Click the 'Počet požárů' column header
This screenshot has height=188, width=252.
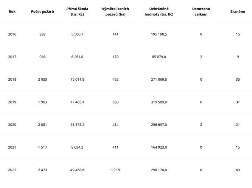[42, 11]
